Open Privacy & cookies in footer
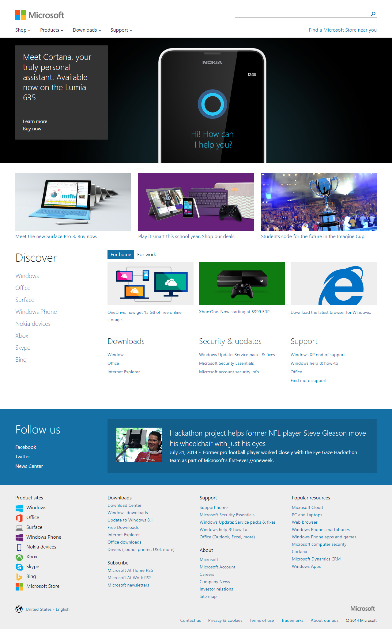Viewport: 392px width, 635px height. [225, 620]
